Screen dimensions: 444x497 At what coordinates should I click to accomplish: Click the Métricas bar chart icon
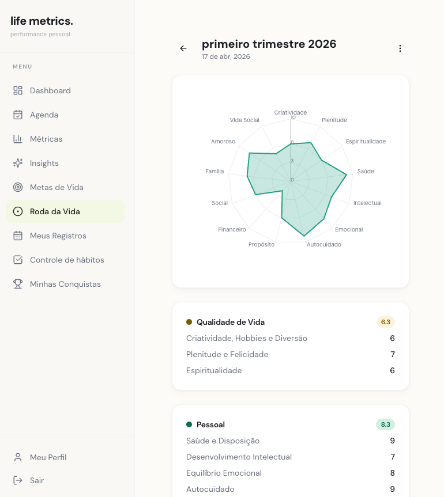coord(18,139)
